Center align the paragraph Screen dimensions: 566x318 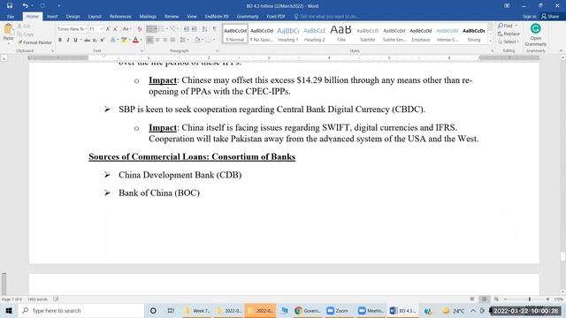[x=157, y=40]
